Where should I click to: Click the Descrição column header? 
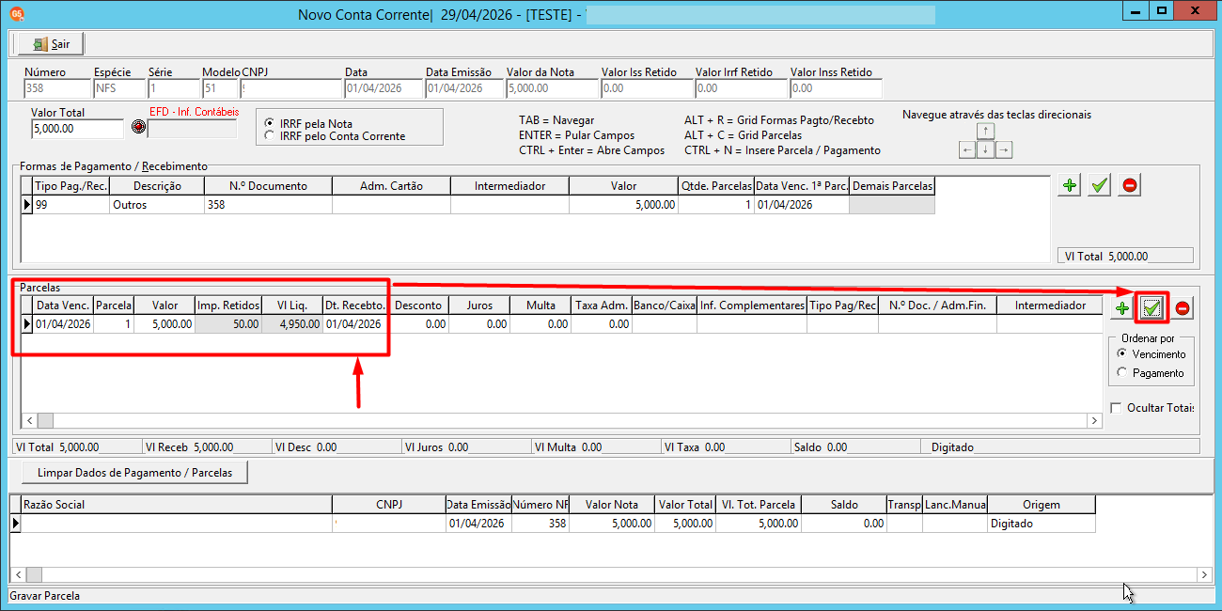(157, 186)
